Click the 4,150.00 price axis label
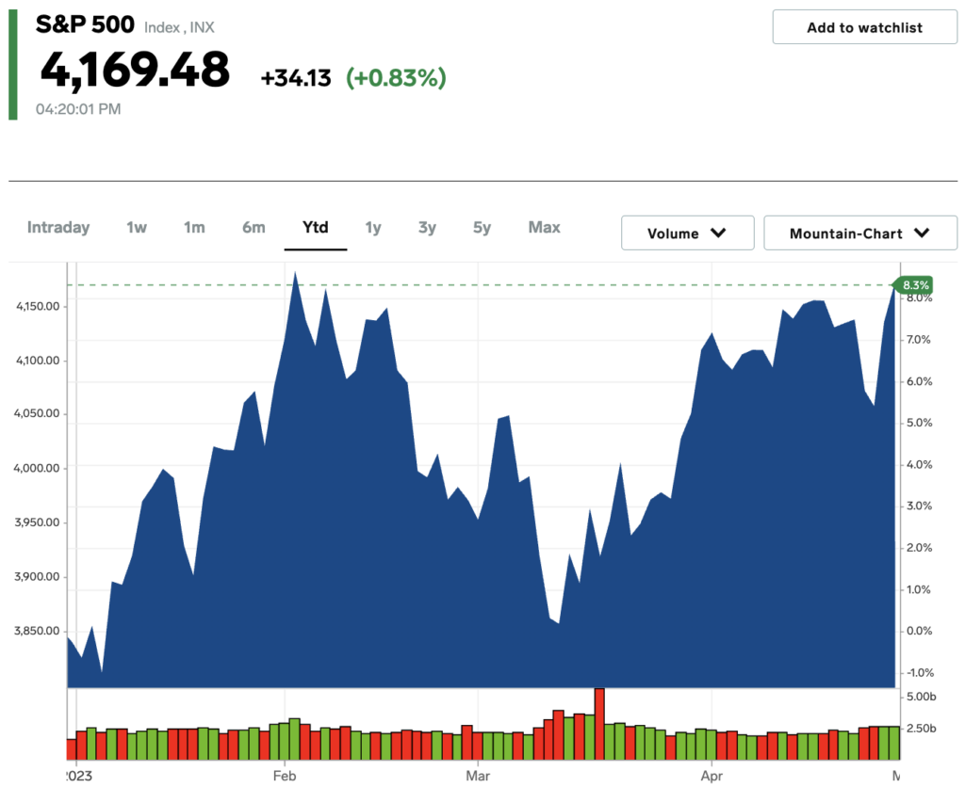This screenshot has width=965, height=803. (38, 306)
